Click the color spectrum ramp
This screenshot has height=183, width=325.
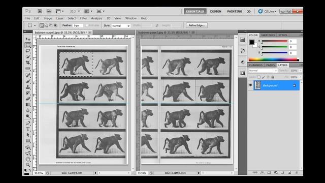[x=274, y=59]
